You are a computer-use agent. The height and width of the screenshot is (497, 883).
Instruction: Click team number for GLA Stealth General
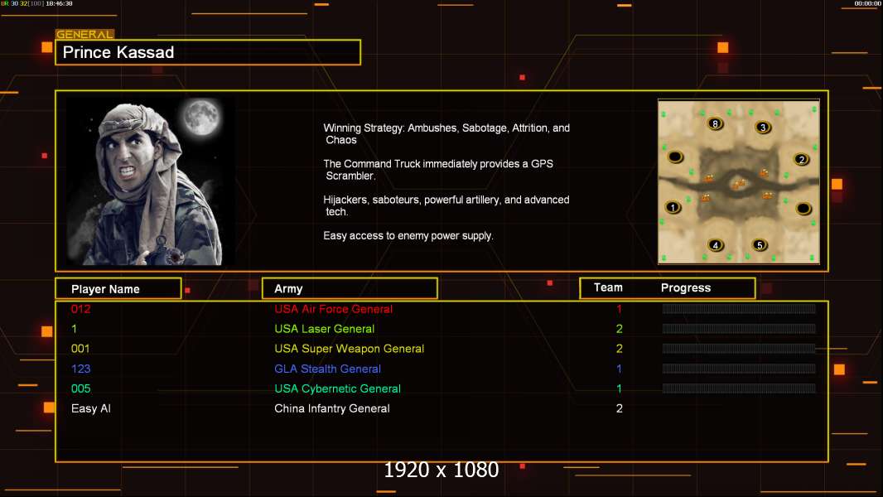(x=619, y=369)
